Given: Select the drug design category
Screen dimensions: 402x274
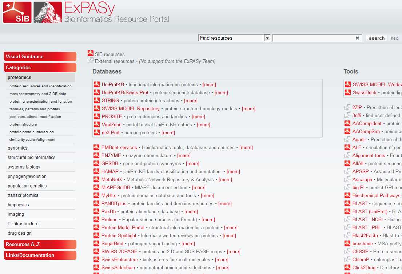Looking at the screenshot, I should tap(20, 233).
